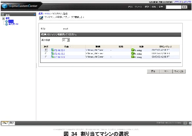This screenshot has height=136, width=192.
Task: Click the root node icon of the tree
Action: (x=3, y=18)
